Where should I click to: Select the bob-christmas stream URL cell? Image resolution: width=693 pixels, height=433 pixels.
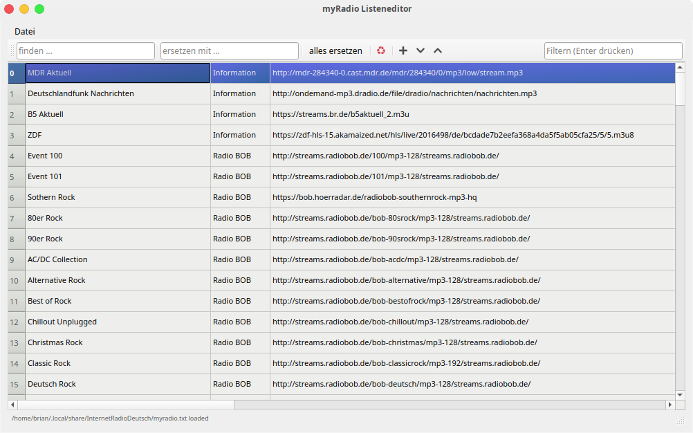pyautogui.click(x=473, y=343)
